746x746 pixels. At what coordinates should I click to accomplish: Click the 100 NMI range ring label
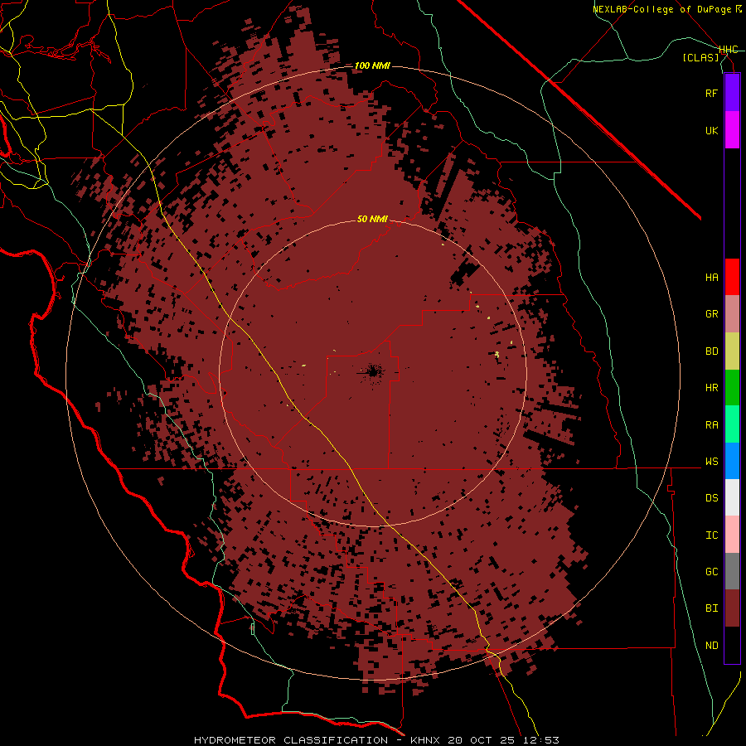[372, 65]
